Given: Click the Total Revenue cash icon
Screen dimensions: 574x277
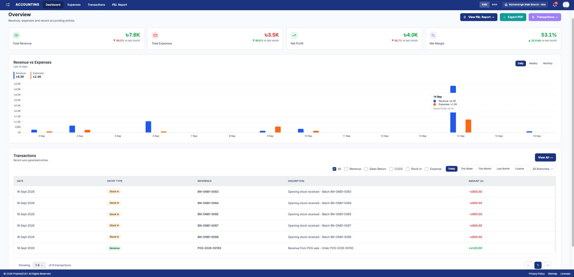Looking at the screenshot, I should click(16, 35).
